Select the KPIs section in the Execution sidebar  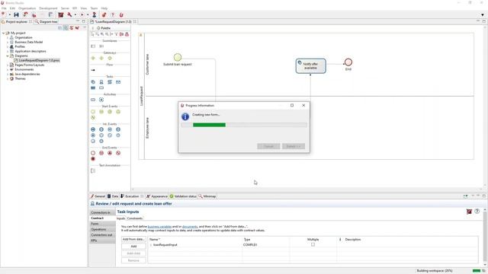tap(102, 241)
